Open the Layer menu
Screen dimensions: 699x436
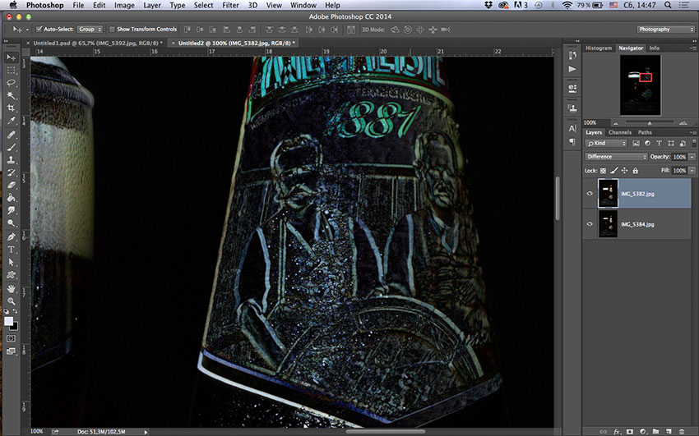pyautogui.click(x=151, y=6)
